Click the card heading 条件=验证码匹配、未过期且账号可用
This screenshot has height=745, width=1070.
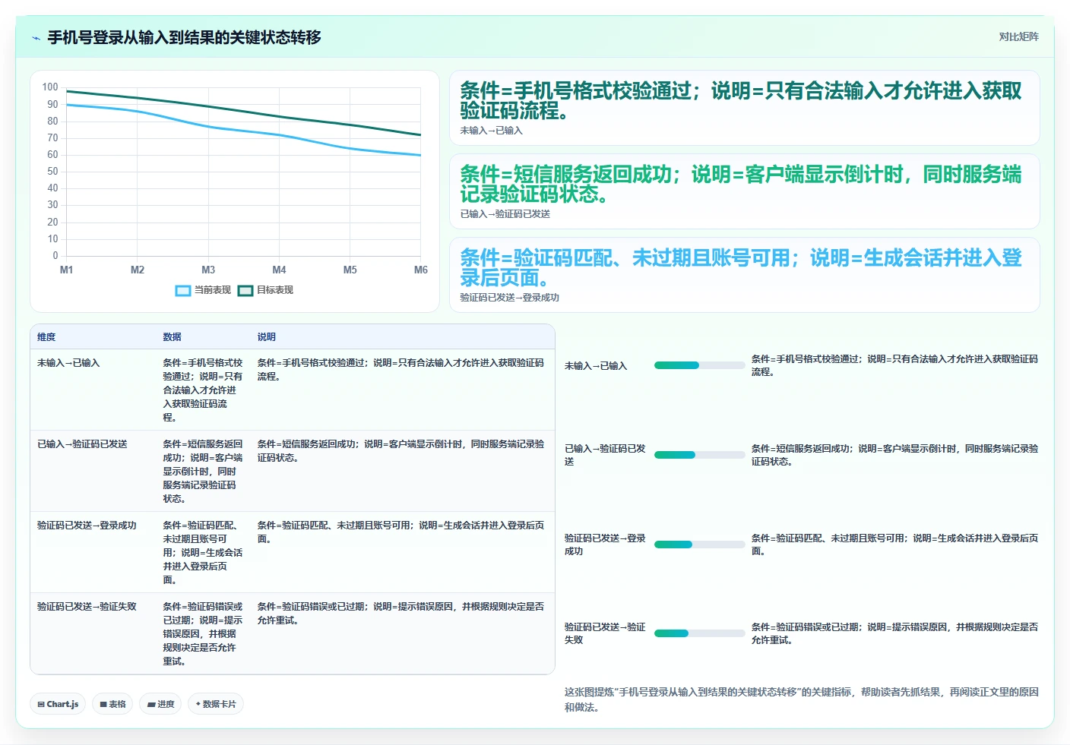[x=741, y=268]
